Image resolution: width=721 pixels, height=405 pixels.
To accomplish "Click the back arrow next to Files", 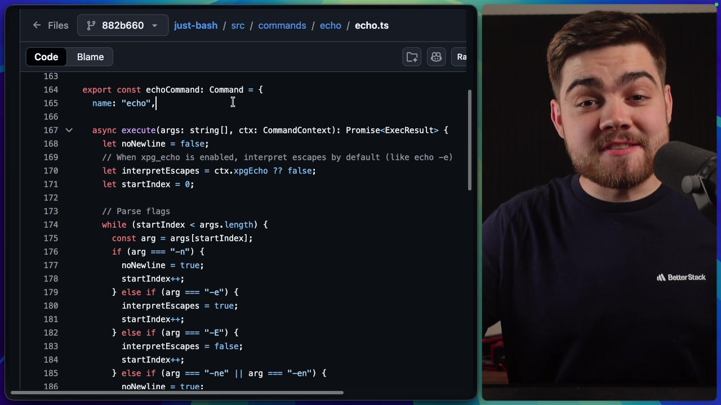I will (x=37, y=25).
